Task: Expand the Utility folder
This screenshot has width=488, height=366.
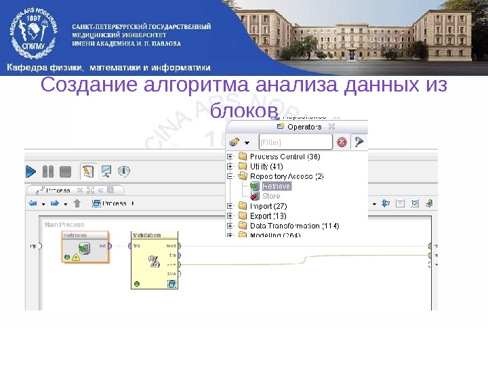Action: pyautogui.click(x=230, y=166)
